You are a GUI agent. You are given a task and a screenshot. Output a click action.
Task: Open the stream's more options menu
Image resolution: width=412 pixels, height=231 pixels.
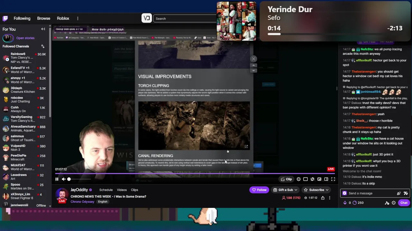330,198
